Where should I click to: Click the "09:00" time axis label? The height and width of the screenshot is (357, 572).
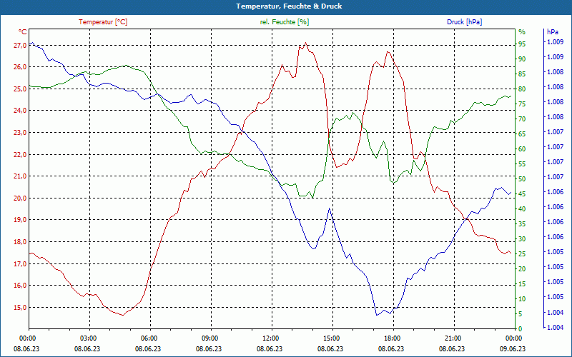(209, 338)
